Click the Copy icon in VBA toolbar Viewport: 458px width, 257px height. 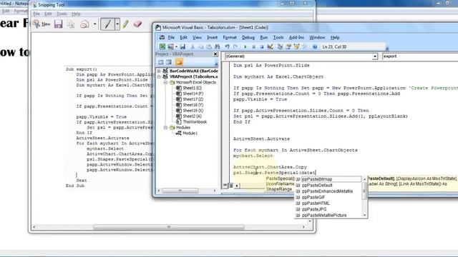tap(201, 46)
